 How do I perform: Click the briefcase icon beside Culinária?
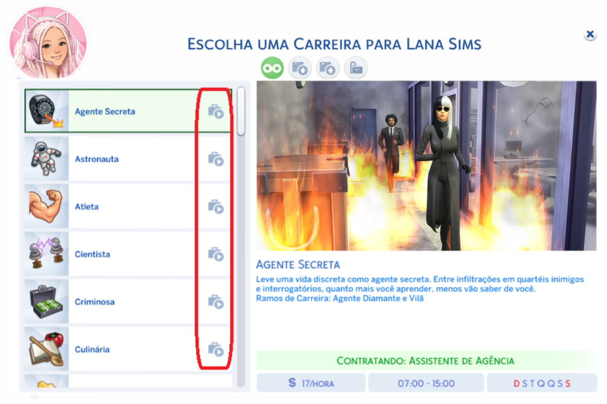(x=216, y=349)
